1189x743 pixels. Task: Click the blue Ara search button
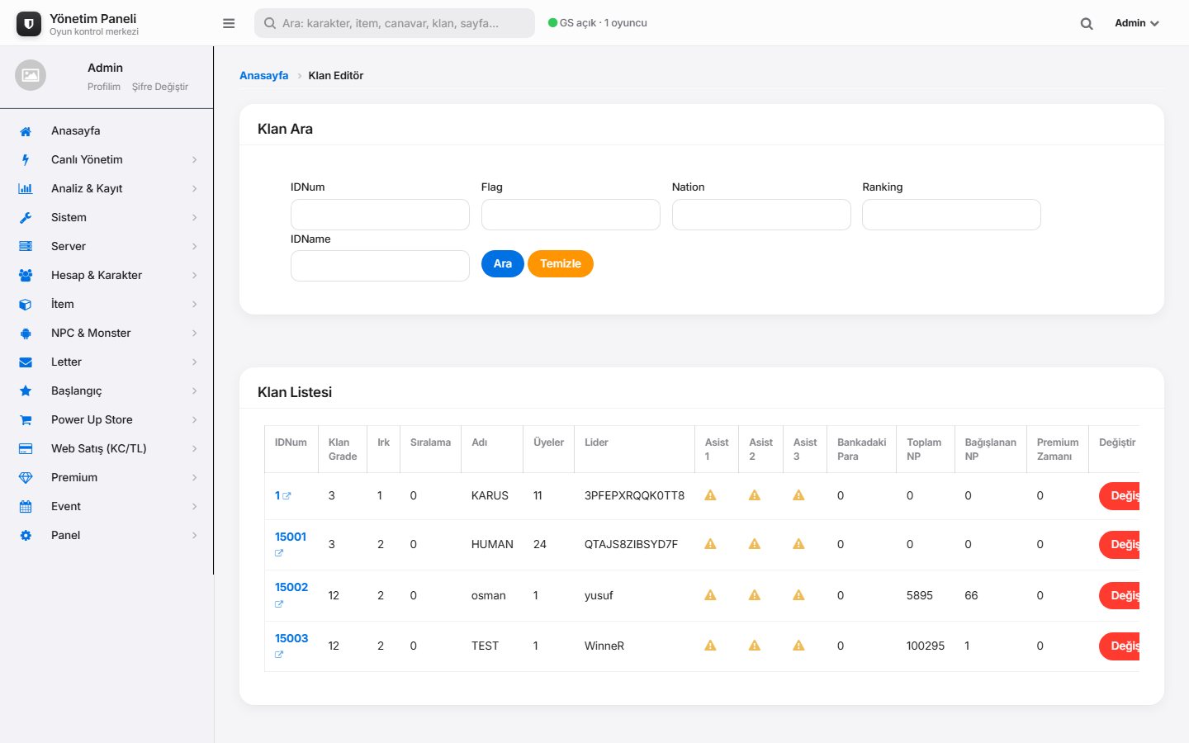[x=503, y=264]
